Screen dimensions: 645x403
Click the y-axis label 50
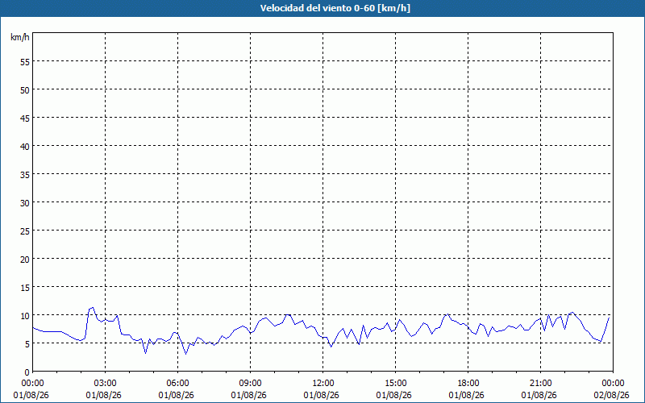pos(25,89)
